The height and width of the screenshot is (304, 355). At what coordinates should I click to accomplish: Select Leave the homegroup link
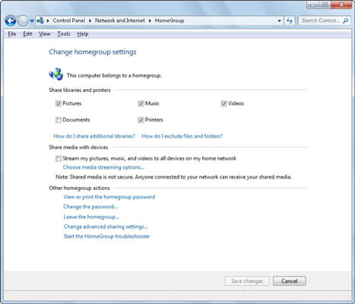pyautogui.click(x=91, y=217)
